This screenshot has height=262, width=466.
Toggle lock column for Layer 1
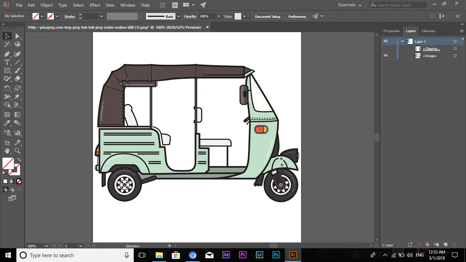pos(392,41)
